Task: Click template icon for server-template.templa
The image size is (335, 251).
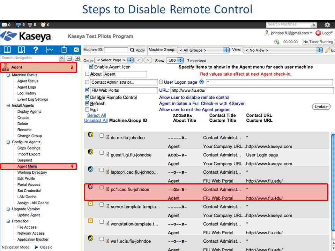Action: pyautogui.click(x=91, y=203)
